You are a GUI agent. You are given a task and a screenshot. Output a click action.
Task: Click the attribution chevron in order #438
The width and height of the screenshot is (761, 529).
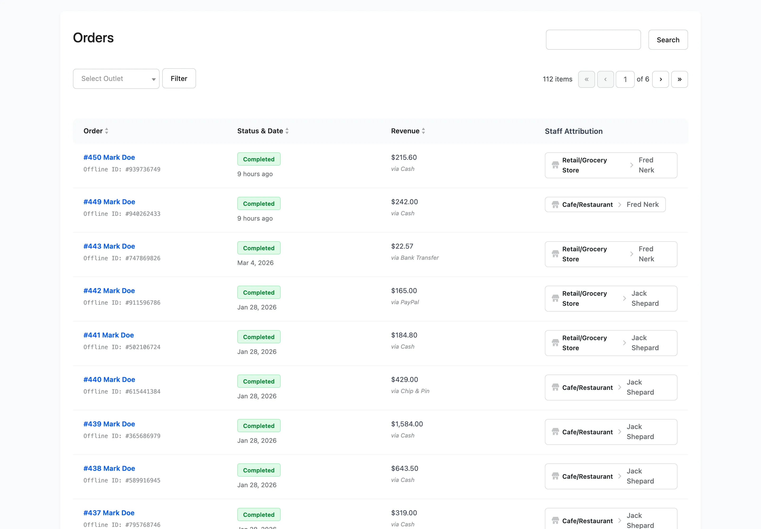[620, 476]
